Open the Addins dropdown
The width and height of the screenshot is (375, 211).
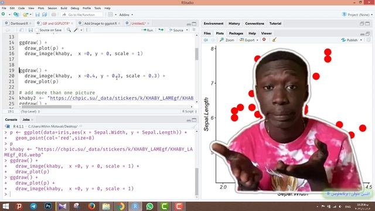pyautogui.click(x=126, y=15)
